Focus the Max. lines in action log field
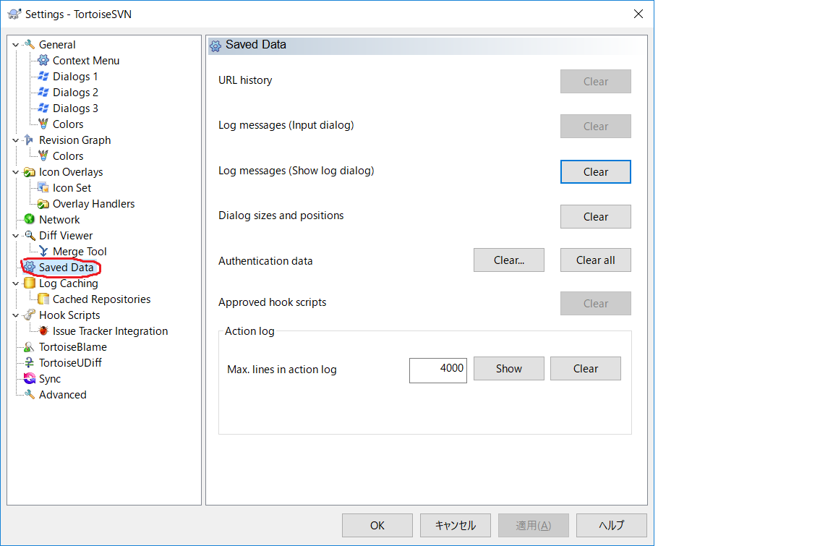The height and width of the screenshot is (546, 833). pos(437,370)
